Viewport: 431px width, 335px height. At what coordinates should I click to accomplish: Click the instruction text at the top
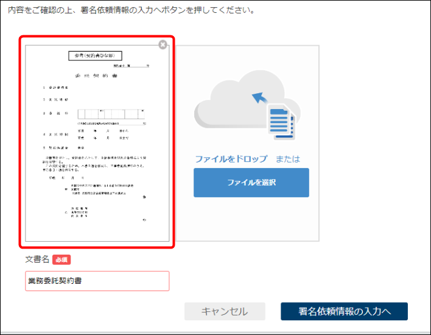(127, 10)
